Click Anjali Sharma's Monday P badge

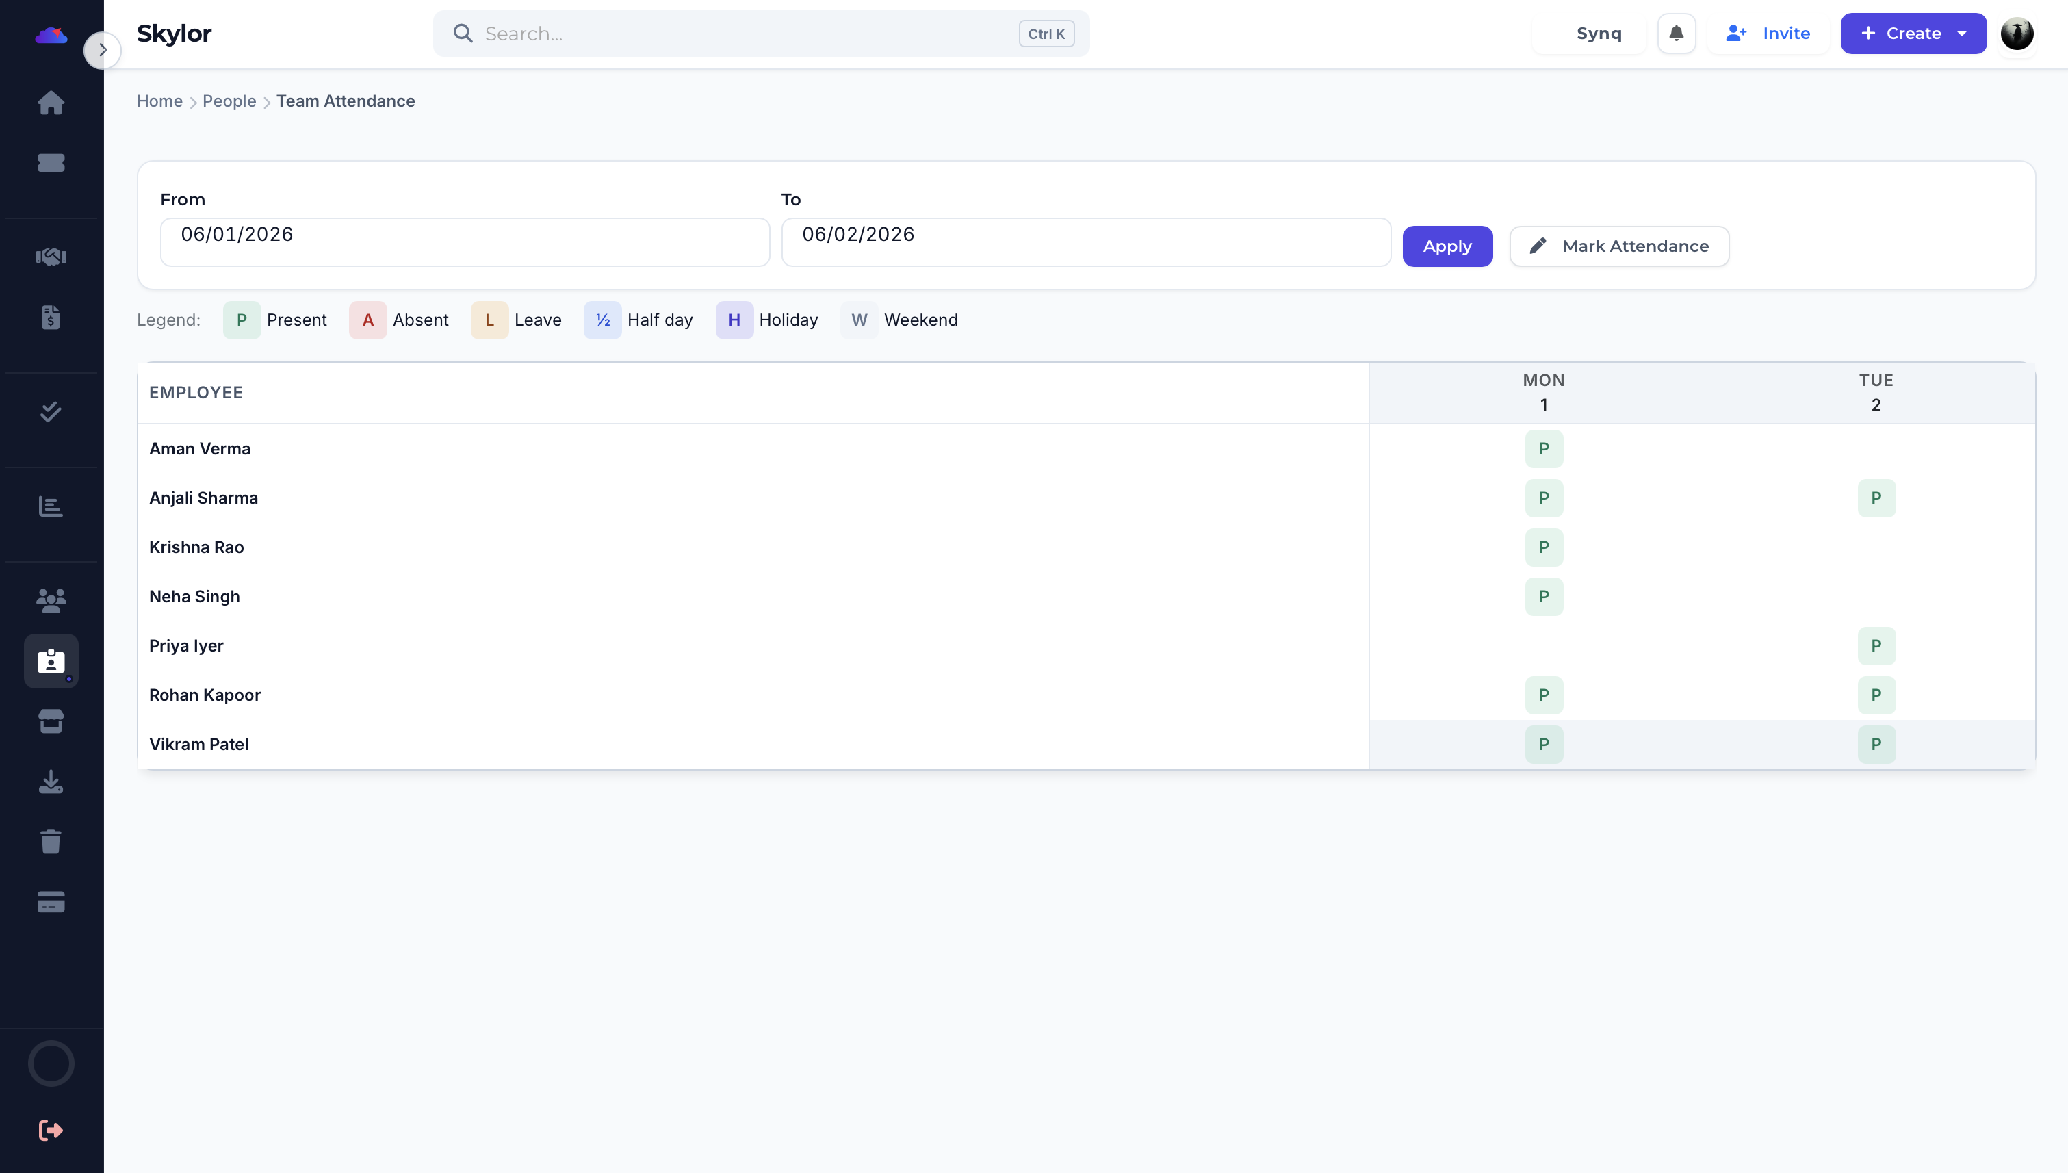[1544, 498]
